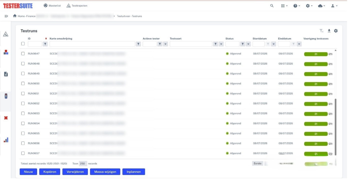Open the bar-chart reports sidebar icon
This screenshot has height=179, width=348.
tap(6, 140)
